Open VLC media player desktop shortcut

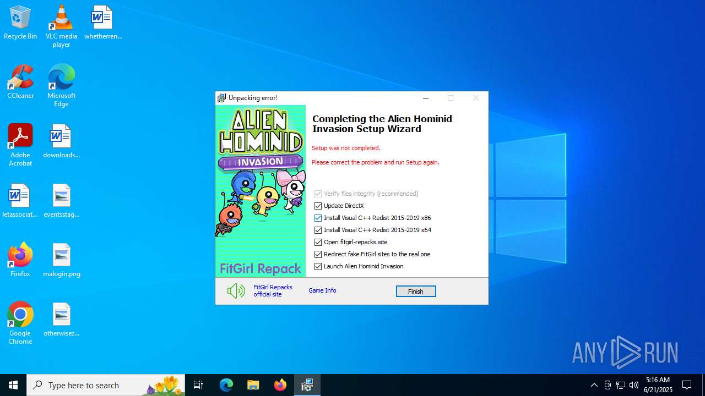click(x=61, y=26)
